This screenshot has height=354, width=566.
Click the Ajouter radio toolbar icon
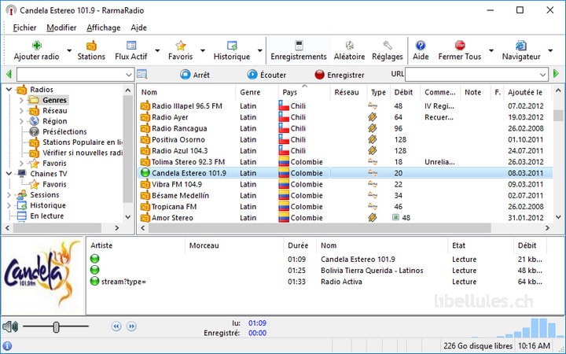[36, 46]
